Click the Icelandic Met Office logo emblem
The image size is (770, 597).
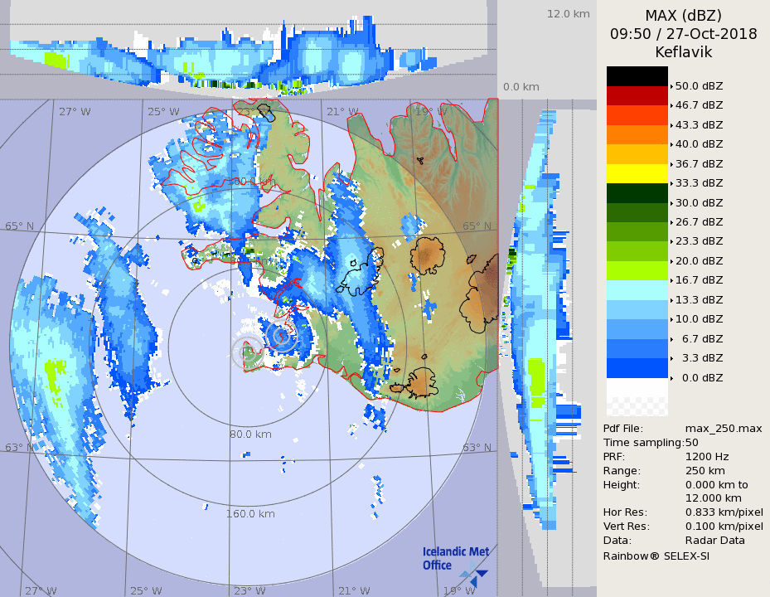(x=475, y=574)
